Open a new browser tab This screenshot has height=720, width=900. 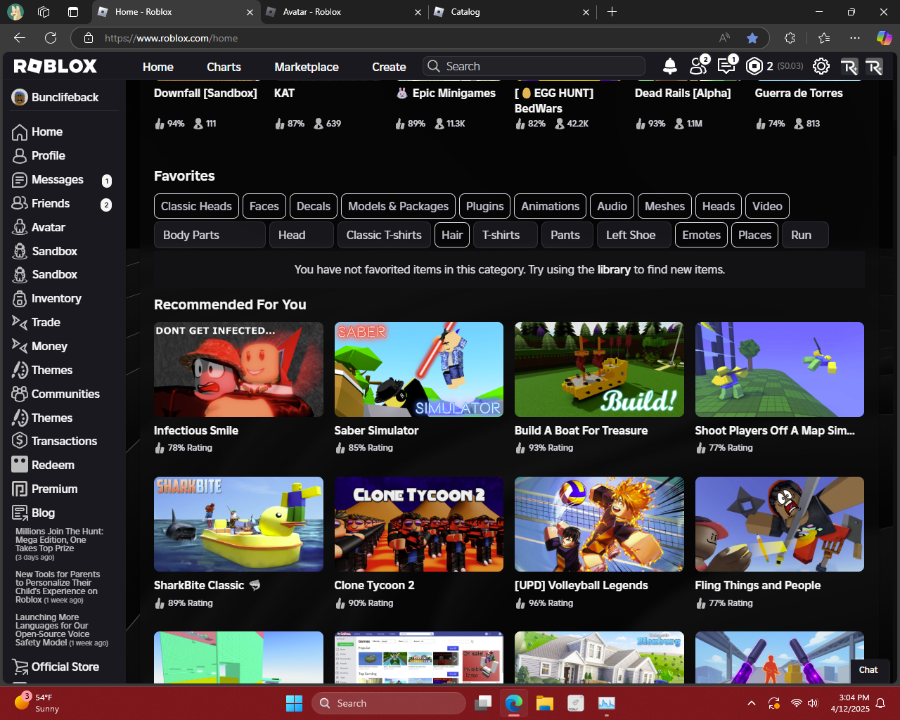click(x=612, y=12)
